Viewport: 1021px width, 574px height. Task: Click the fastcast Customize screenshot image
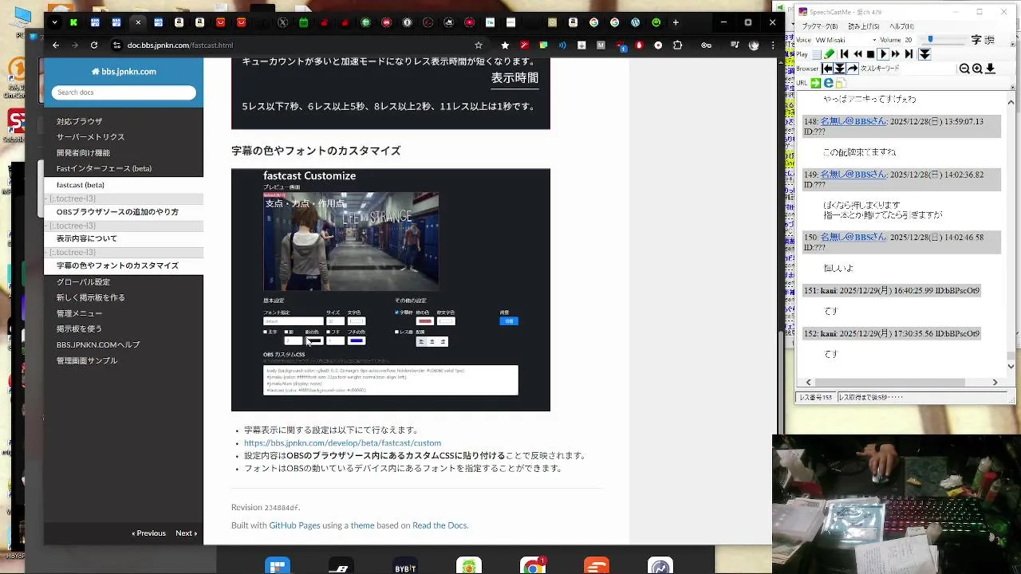click(391, 290)
